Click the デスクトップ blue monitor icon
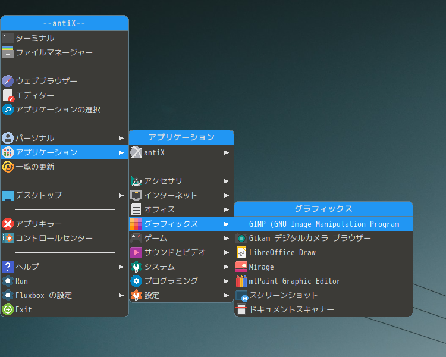The width and height of the screenshot is (446, 357). click(8, 195)
